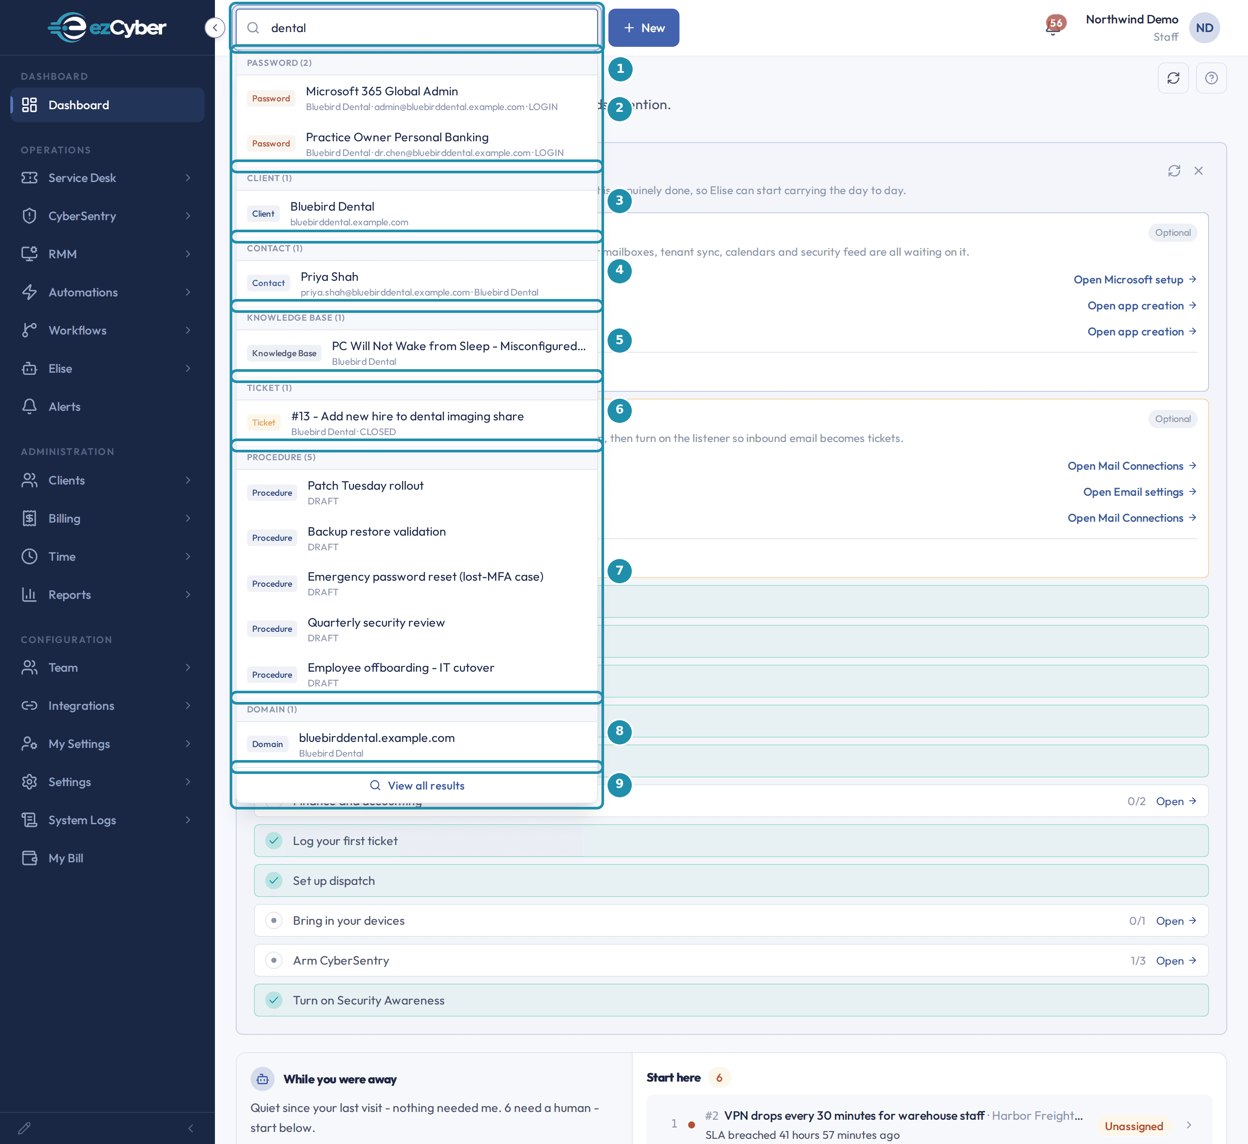Select Practice Owner Personal Banking result
The image size is (1248, 1144).
click(416, 143)
